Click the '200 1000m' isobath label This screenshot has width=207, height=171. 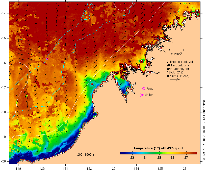86,155
